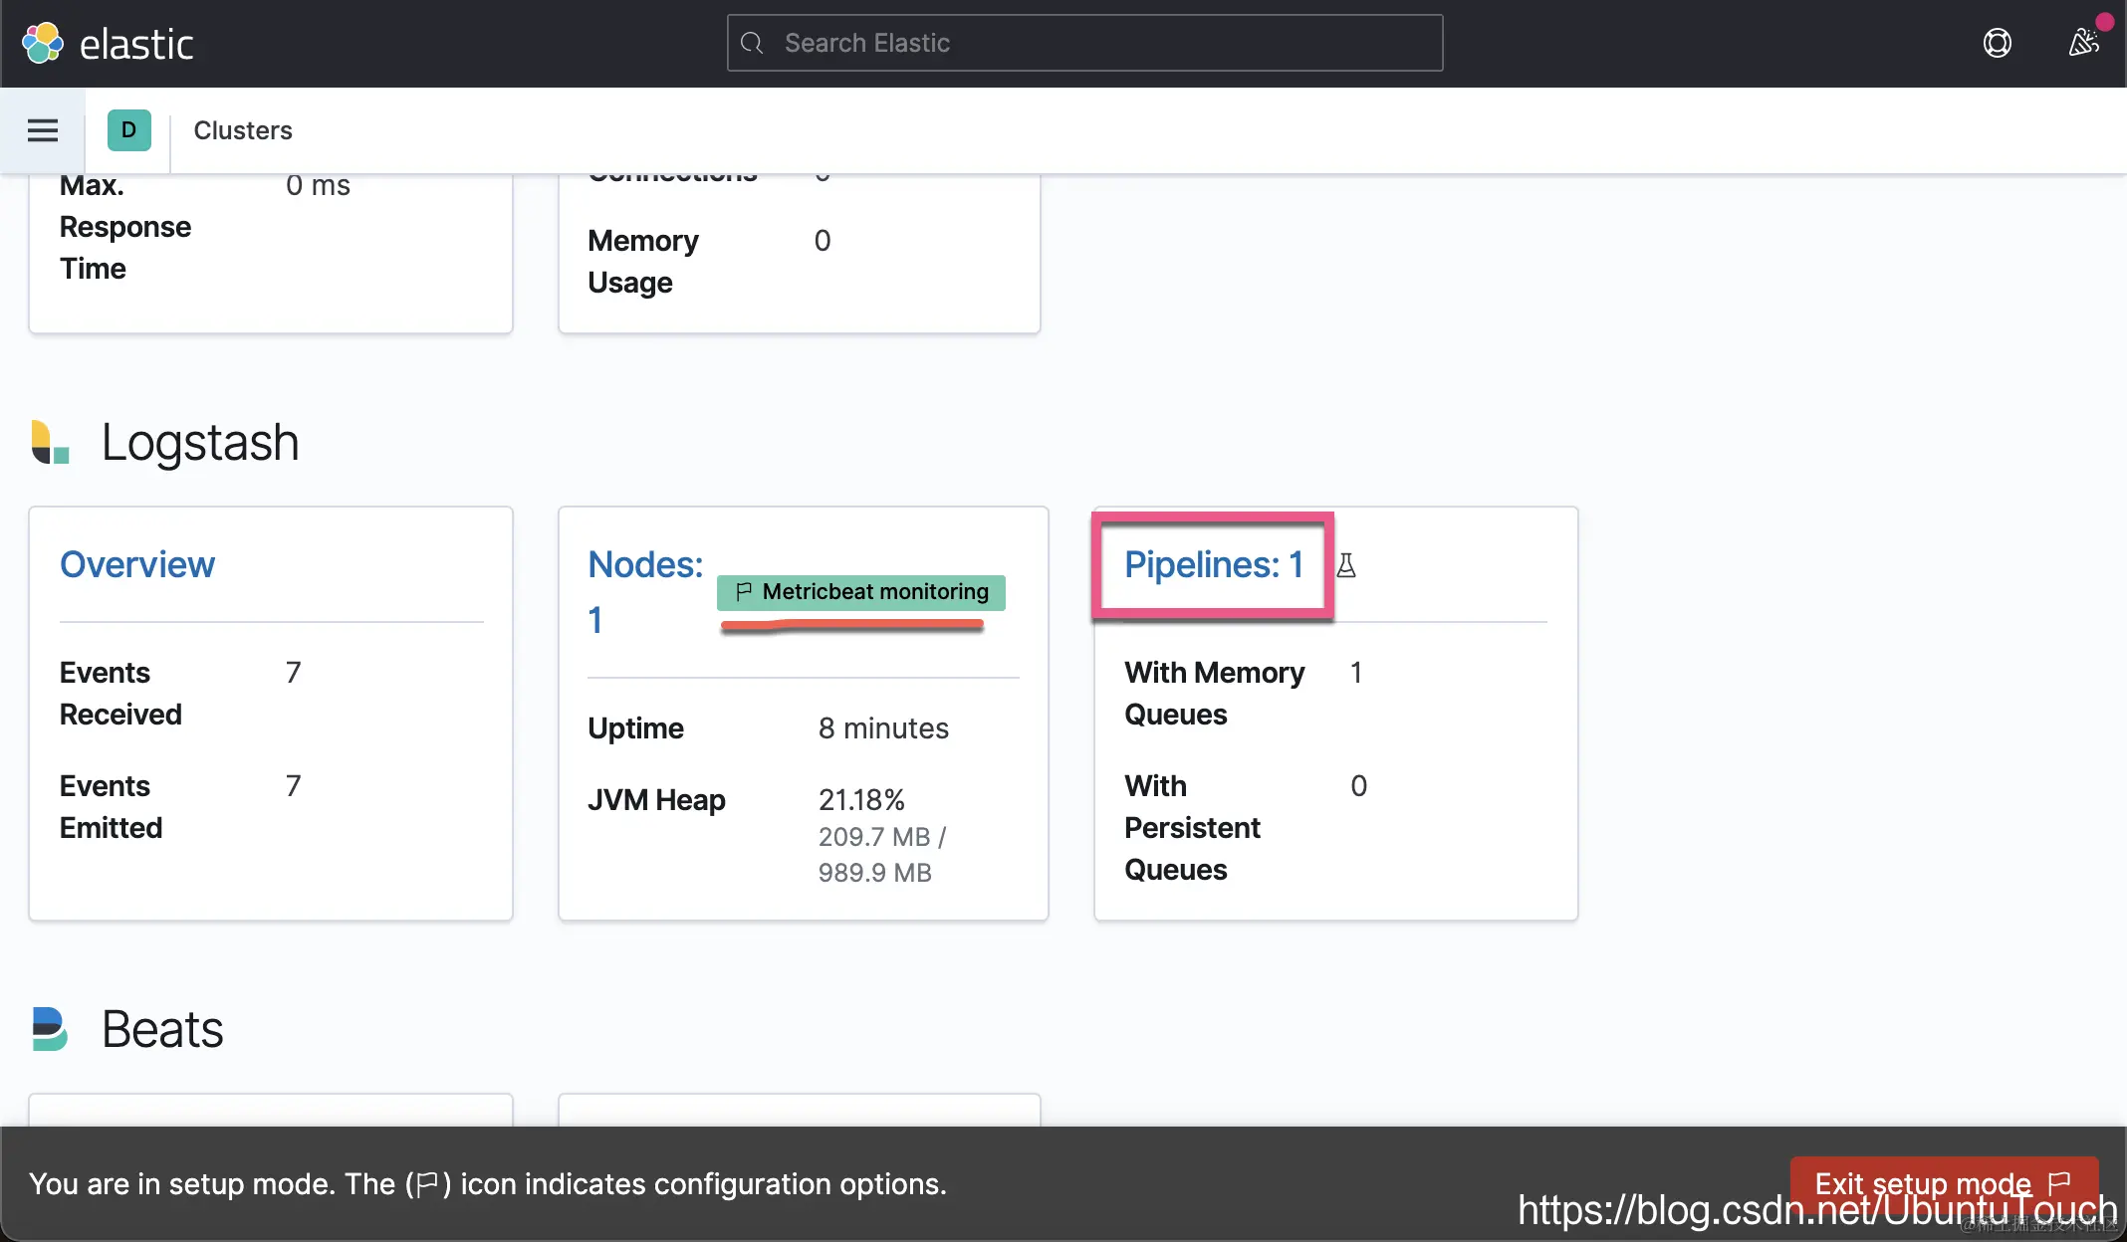Click the Beats section heading

pyautogui.click(x=162, y=1029)
